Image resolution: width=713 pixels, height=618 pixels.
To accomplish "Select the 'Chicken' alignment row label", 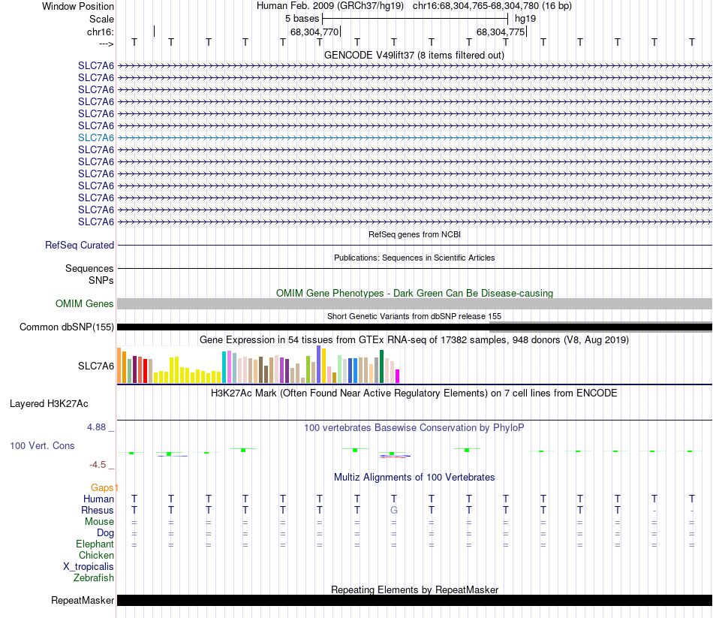I will click(96, 555).
